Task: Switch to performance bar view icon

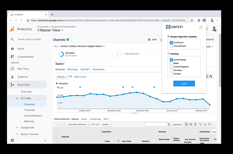Action: [195, 124]
